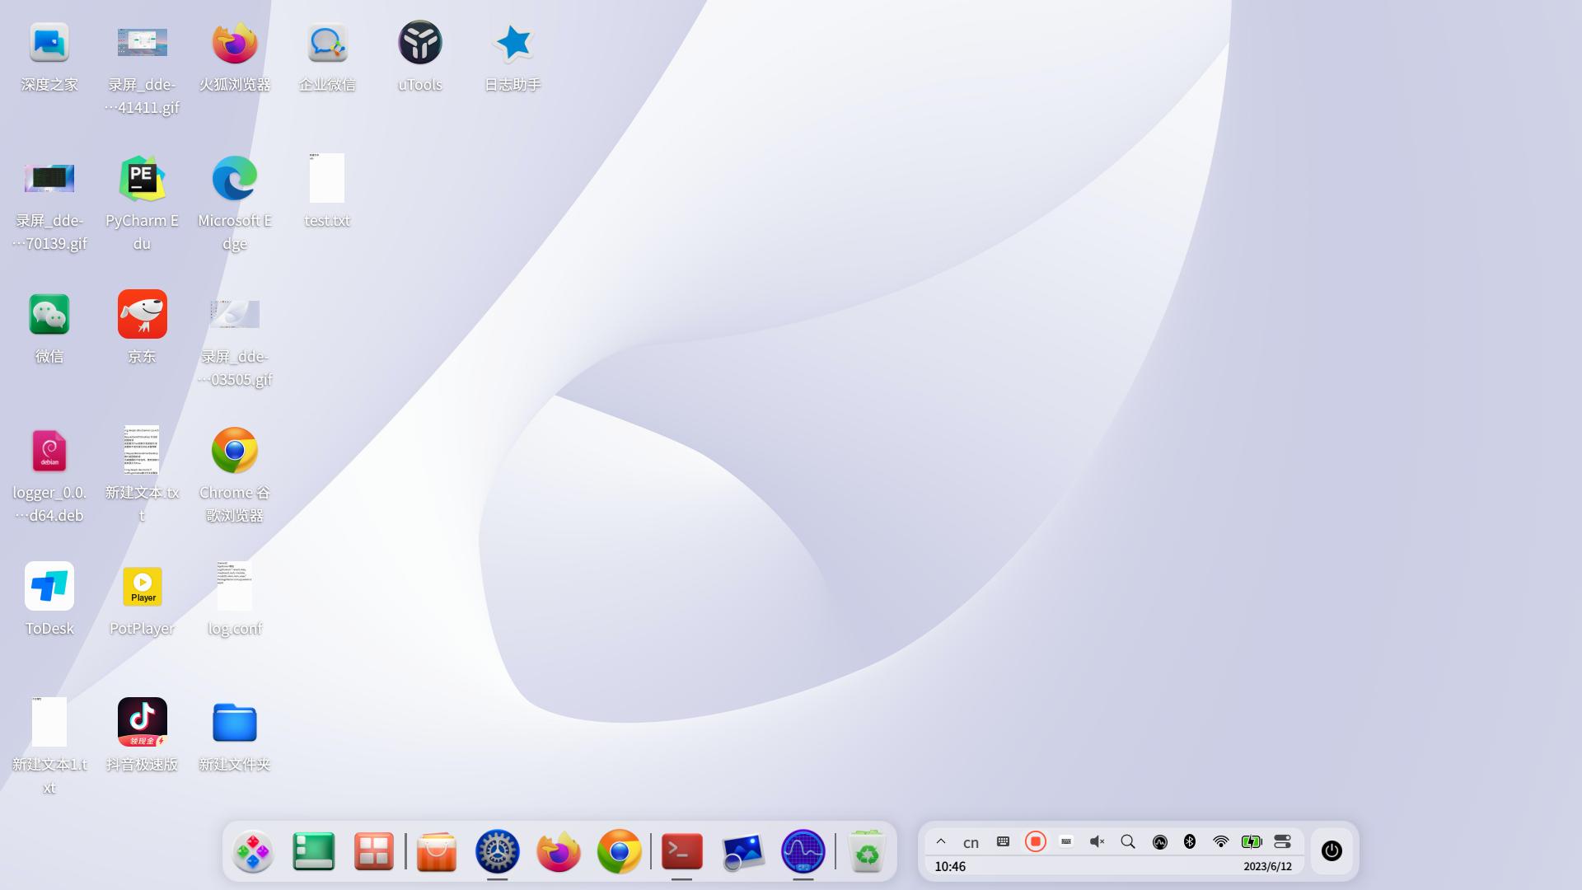The image size is (1582, 890).
Task: Launch Firefox from the dock
Action: coord(559,850)
